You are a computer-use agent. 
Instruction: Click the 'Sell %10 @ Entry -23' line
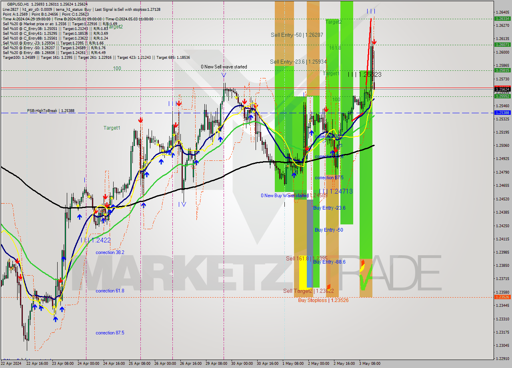53,43
